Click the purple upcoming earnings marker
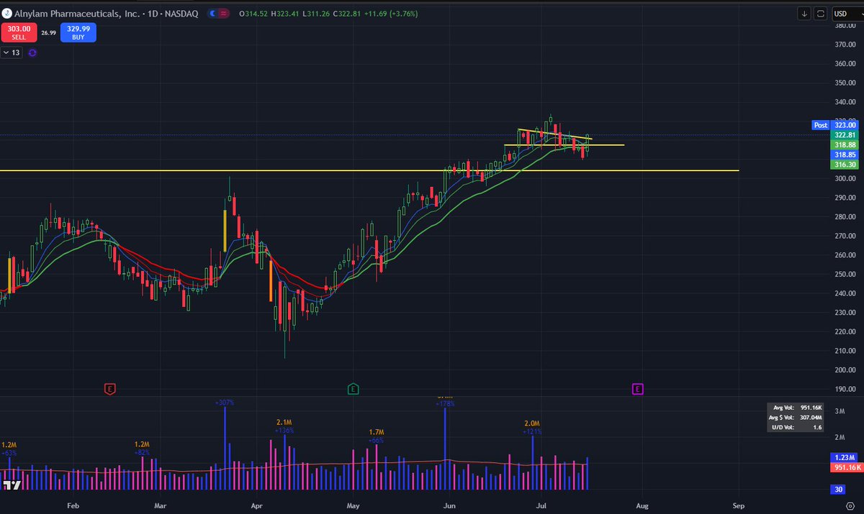 [x=638, y=389]
